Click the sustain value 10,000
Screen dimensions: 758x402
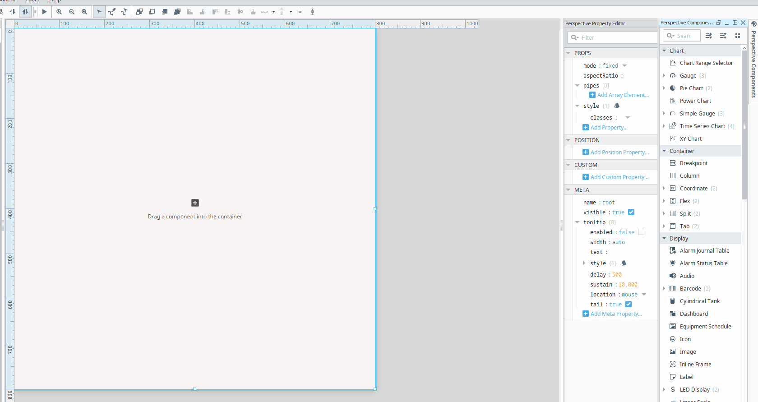628,285
